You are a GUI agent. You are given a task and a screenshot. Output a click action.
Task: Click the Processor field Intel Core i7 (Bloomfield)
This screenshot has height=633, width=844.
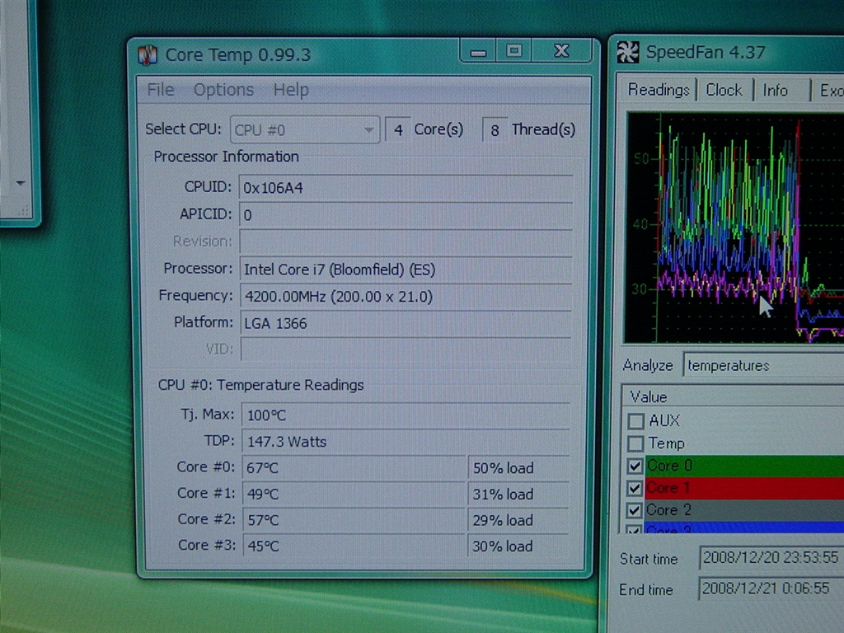click(406, 270)
